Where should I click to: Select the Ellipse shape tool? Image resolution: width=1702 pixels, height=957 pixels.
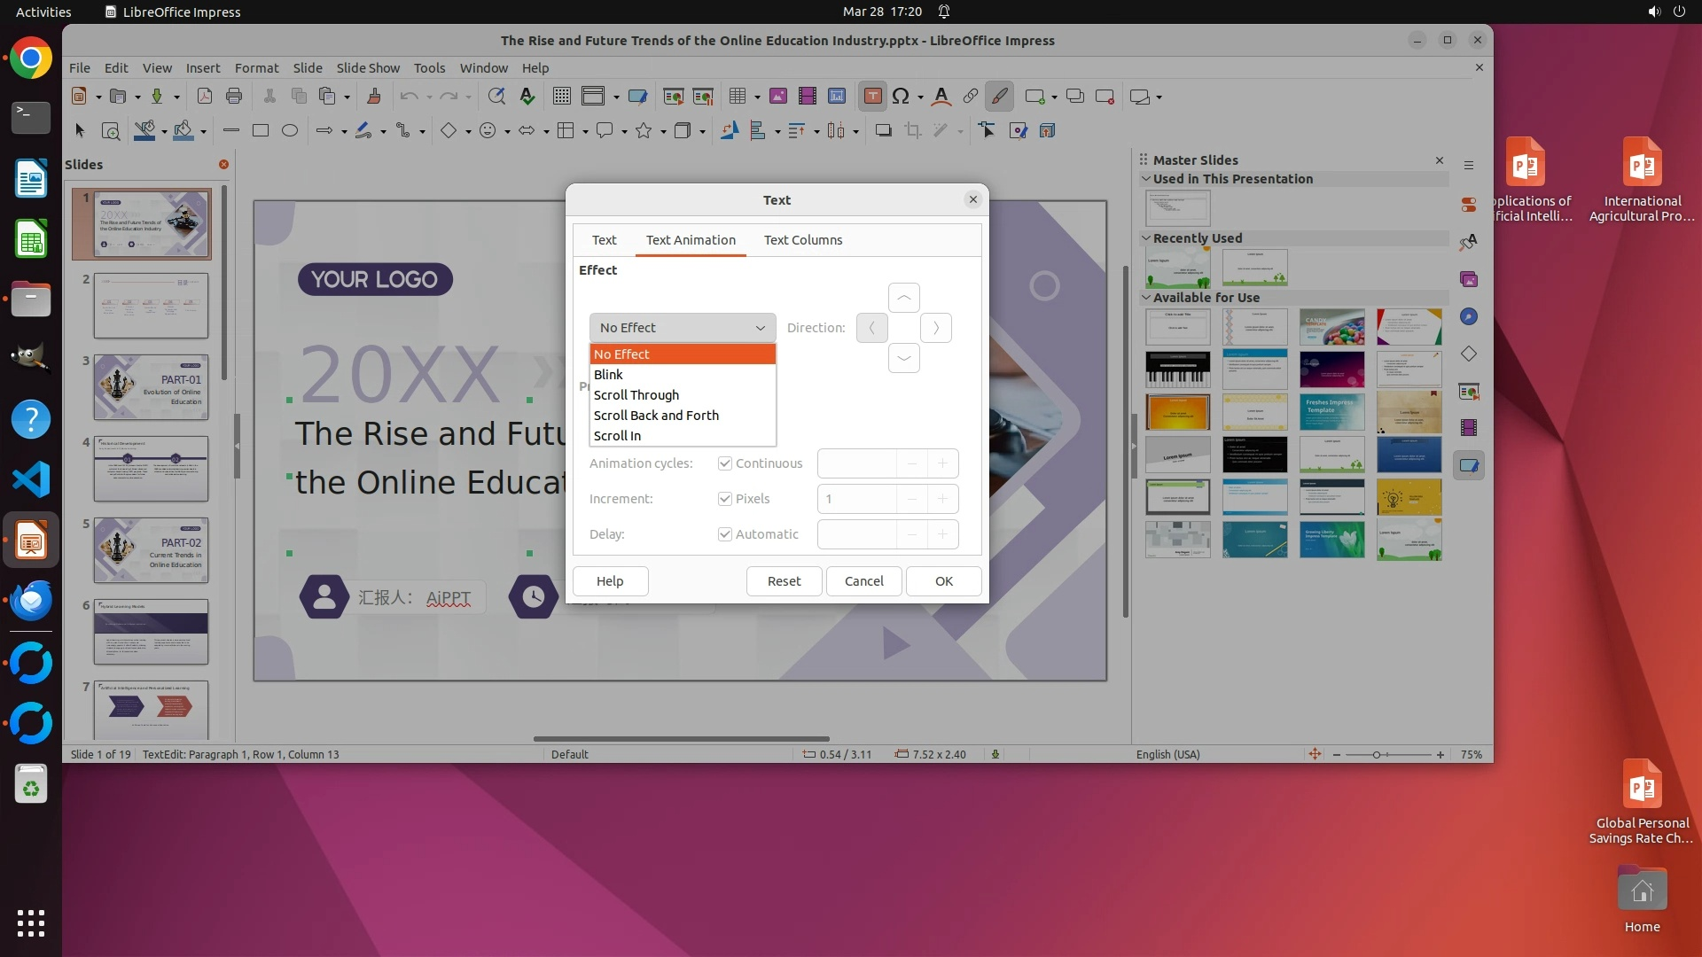289,131
